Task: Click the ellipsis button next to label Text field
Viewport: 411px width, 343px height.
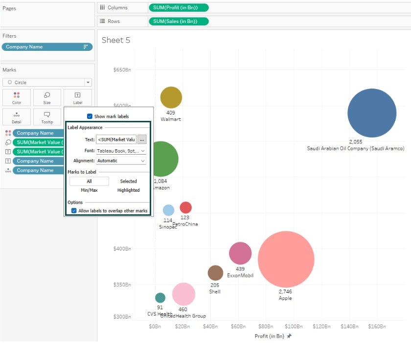Action: (x=142, y=139)
